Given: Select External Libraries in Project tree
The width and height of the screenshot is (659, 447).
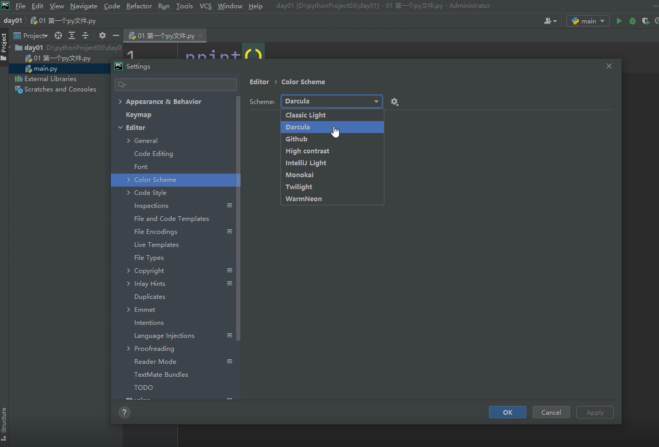Looking at the screenshot, I should [x=50, y=78].
